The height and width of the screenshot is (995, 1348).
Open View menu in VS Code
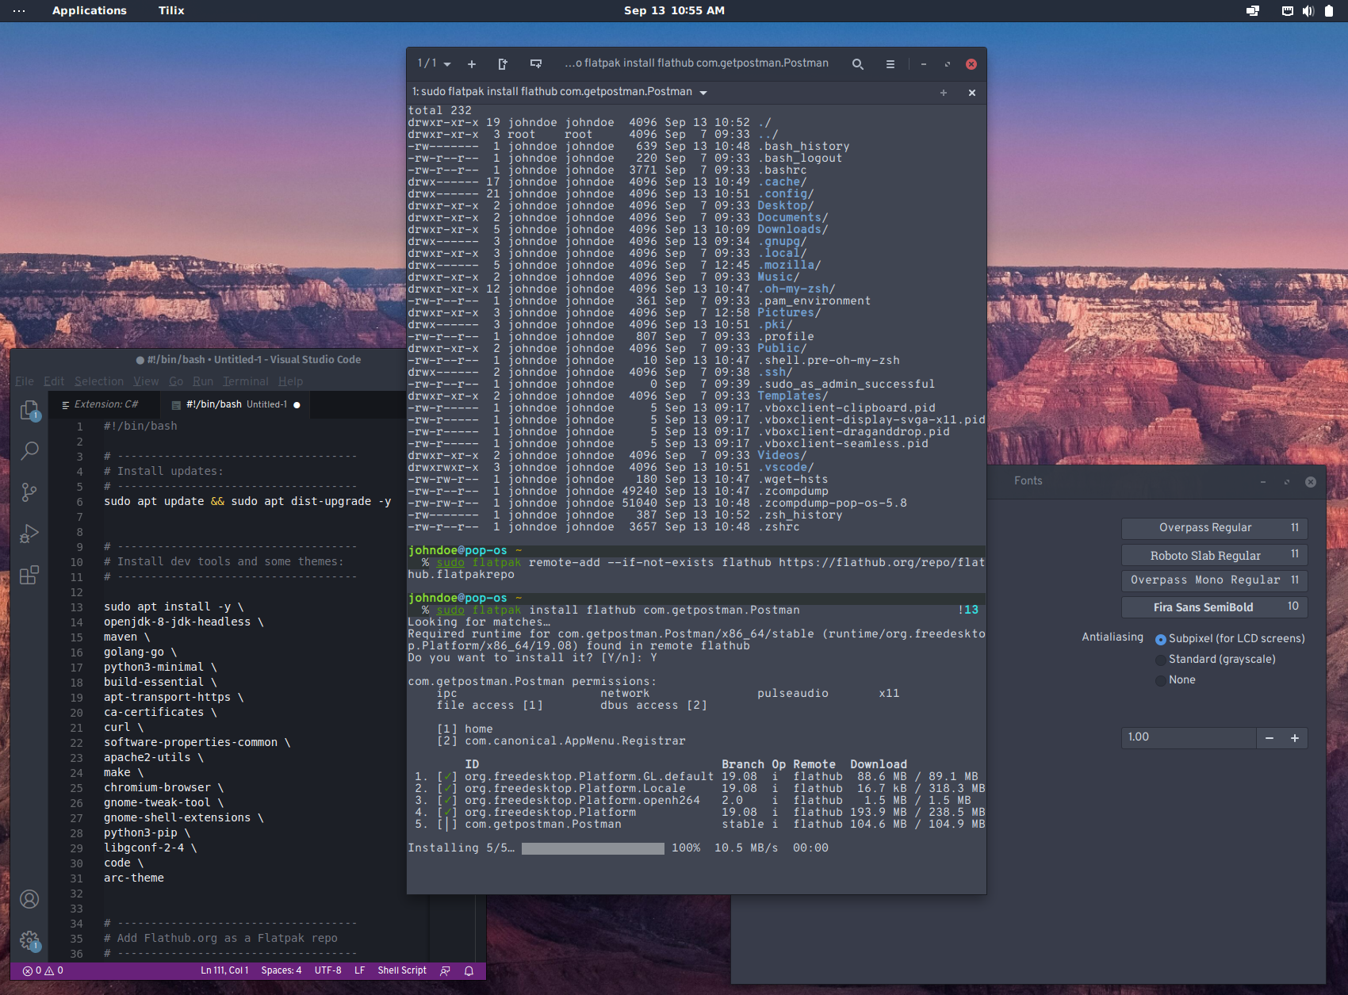click(x=146, y=381)
